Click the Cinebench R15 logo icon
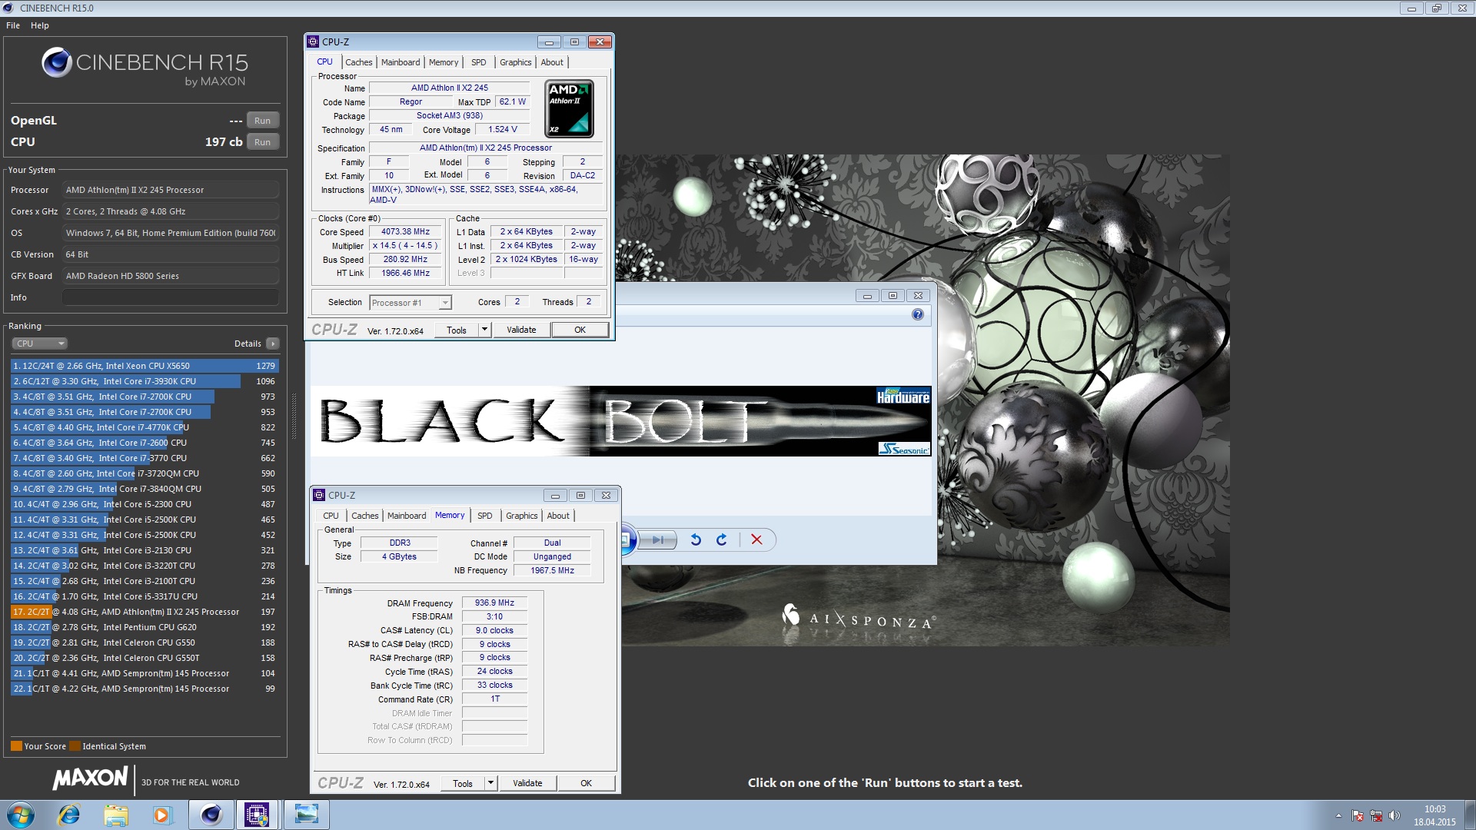Image resolution: width=1476 pixels, height=830 pixels. point(57,62)
